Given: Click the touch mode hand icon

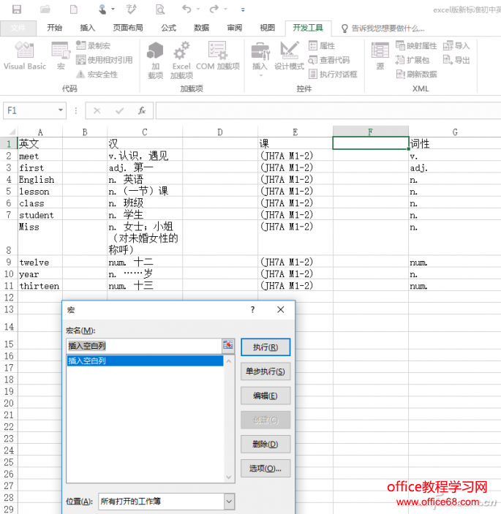Looking at the screenshot, I should pos(102,10).
